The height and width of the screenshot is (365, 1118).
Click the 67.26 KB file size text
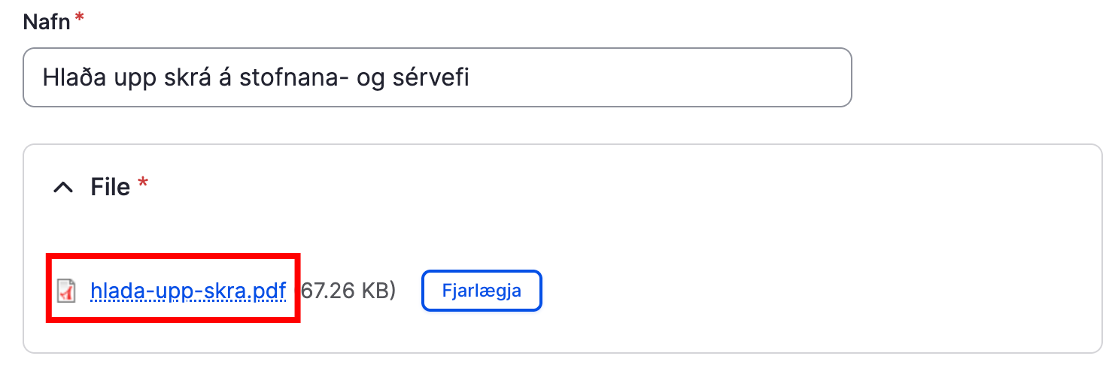pyautogui.click(x=348, y=291)
